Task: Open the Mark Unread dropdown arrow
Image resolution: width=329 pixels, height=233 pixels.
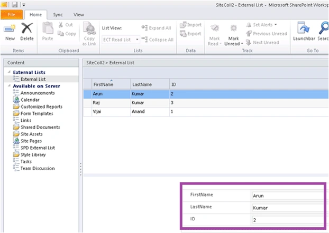Action: pyautogui.click(x=242, y=44)
